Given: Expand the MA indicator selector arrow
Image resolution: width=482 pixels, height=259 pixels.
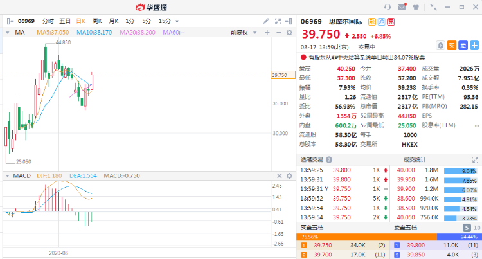Looking at the screenshot, I should coord(8,32).
